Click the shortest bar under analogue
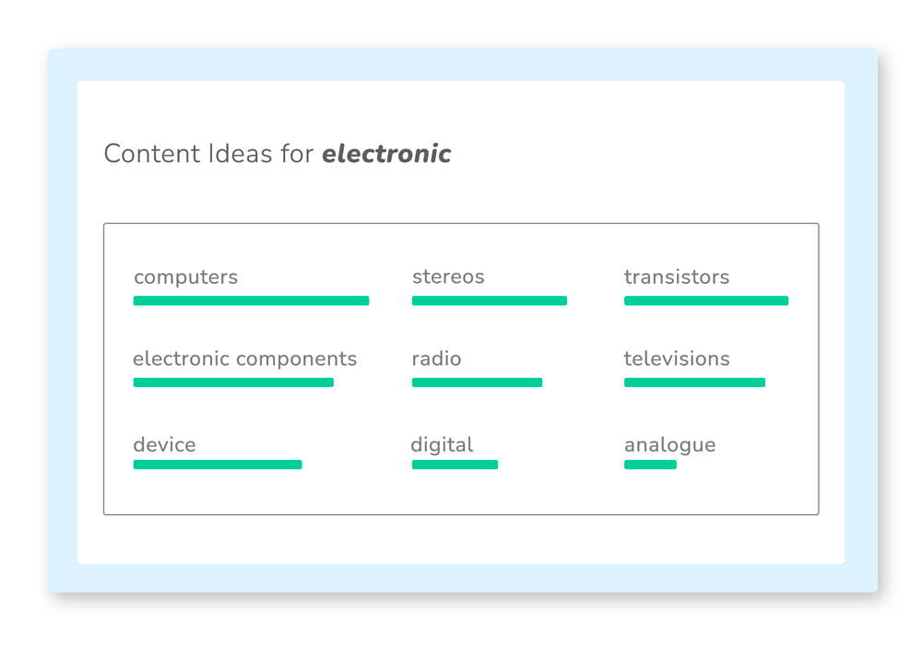The height and width of the screenshot is (645, 922). 650,464
